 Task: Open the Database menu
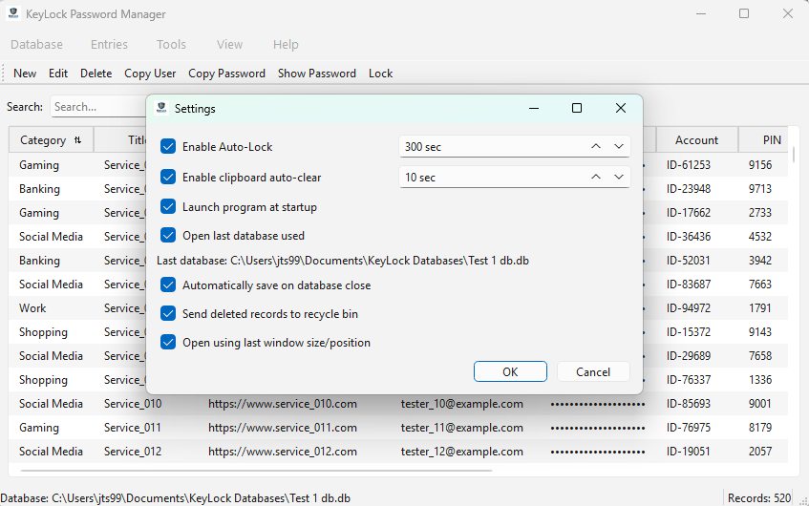click(36, 45)
